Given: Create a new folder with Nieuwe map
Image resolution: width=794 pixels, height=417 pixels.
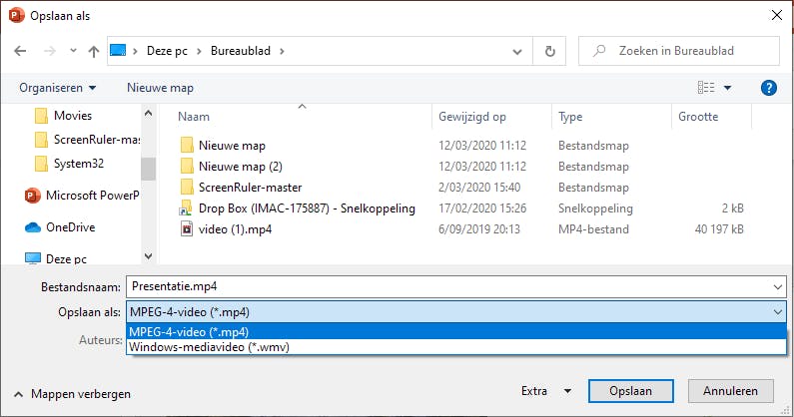Looking at the screenshot, I should coord(160,88).
